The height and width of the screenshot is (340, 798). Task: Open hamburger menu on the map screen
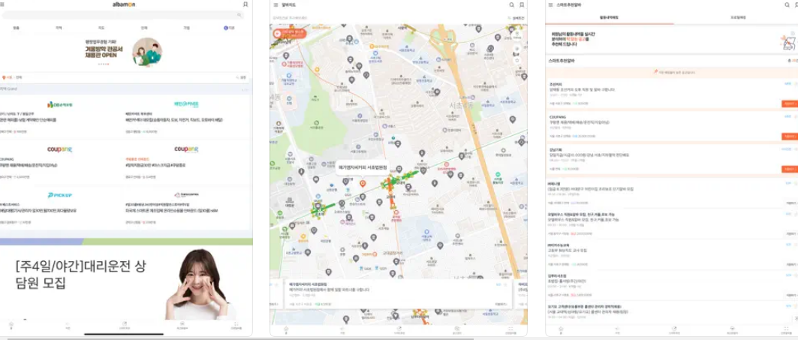(x=277, y=5)
